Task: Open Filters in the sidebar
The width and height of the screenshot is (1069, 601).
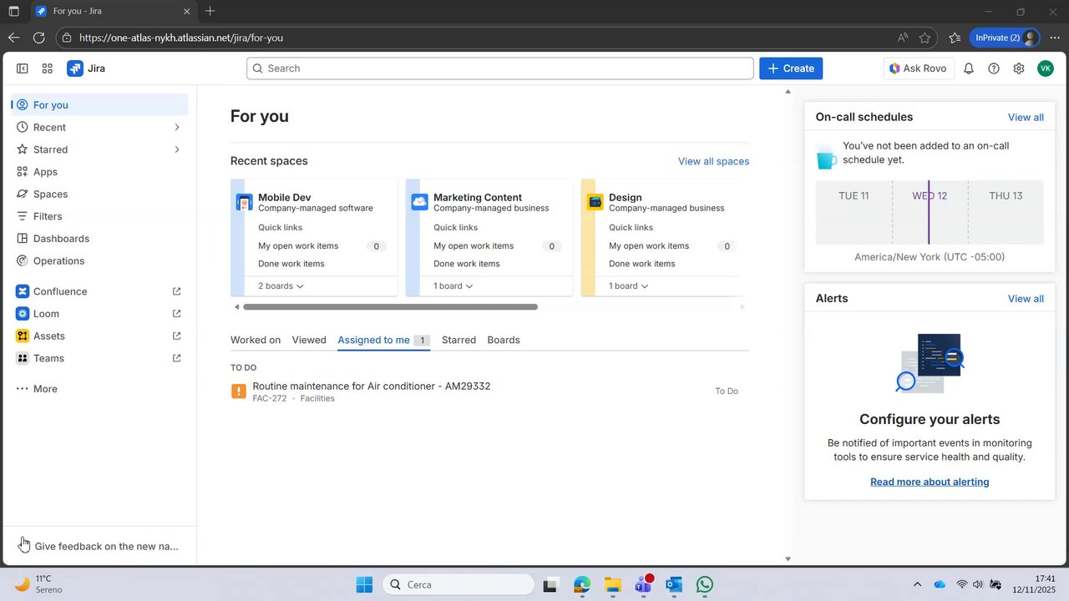Action: click(99, 216)
